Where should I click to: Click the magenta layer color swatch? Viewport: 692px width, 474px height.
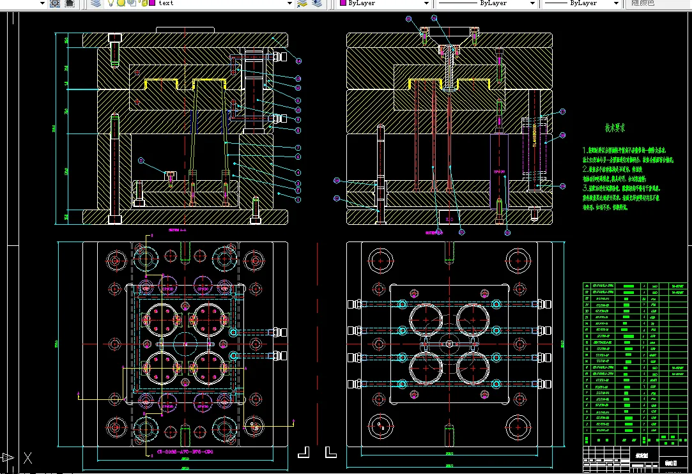point(151,3)
